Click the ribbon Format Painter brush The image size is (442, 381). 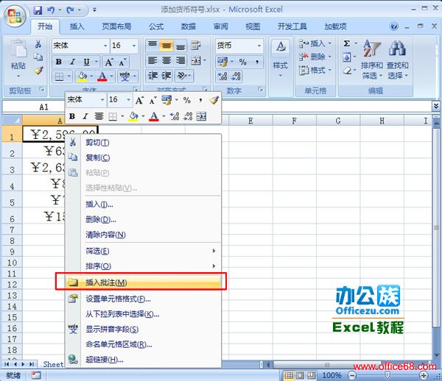tap(38, 71)
